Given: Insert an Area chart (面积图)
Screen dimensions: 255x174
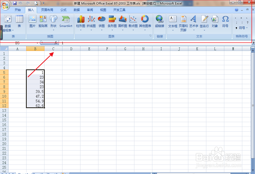Looking at the screenshot, I should coord(123,23).
